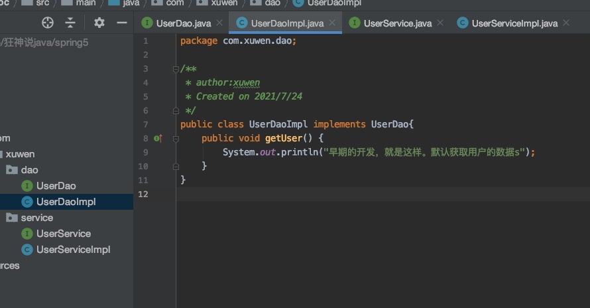Collapse the service package folder in tree
Screen dimensions: 590x308
click(x=36, y=218)
